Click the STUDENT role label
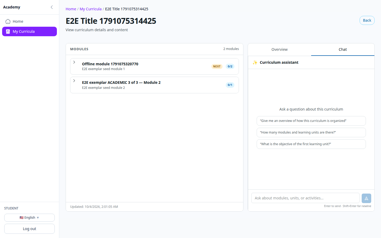This screenshot has width=381, height=238. coord(11,208)
